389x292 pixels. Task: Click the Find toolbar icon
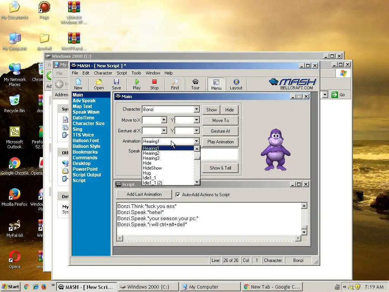click(x=175, y=84)
